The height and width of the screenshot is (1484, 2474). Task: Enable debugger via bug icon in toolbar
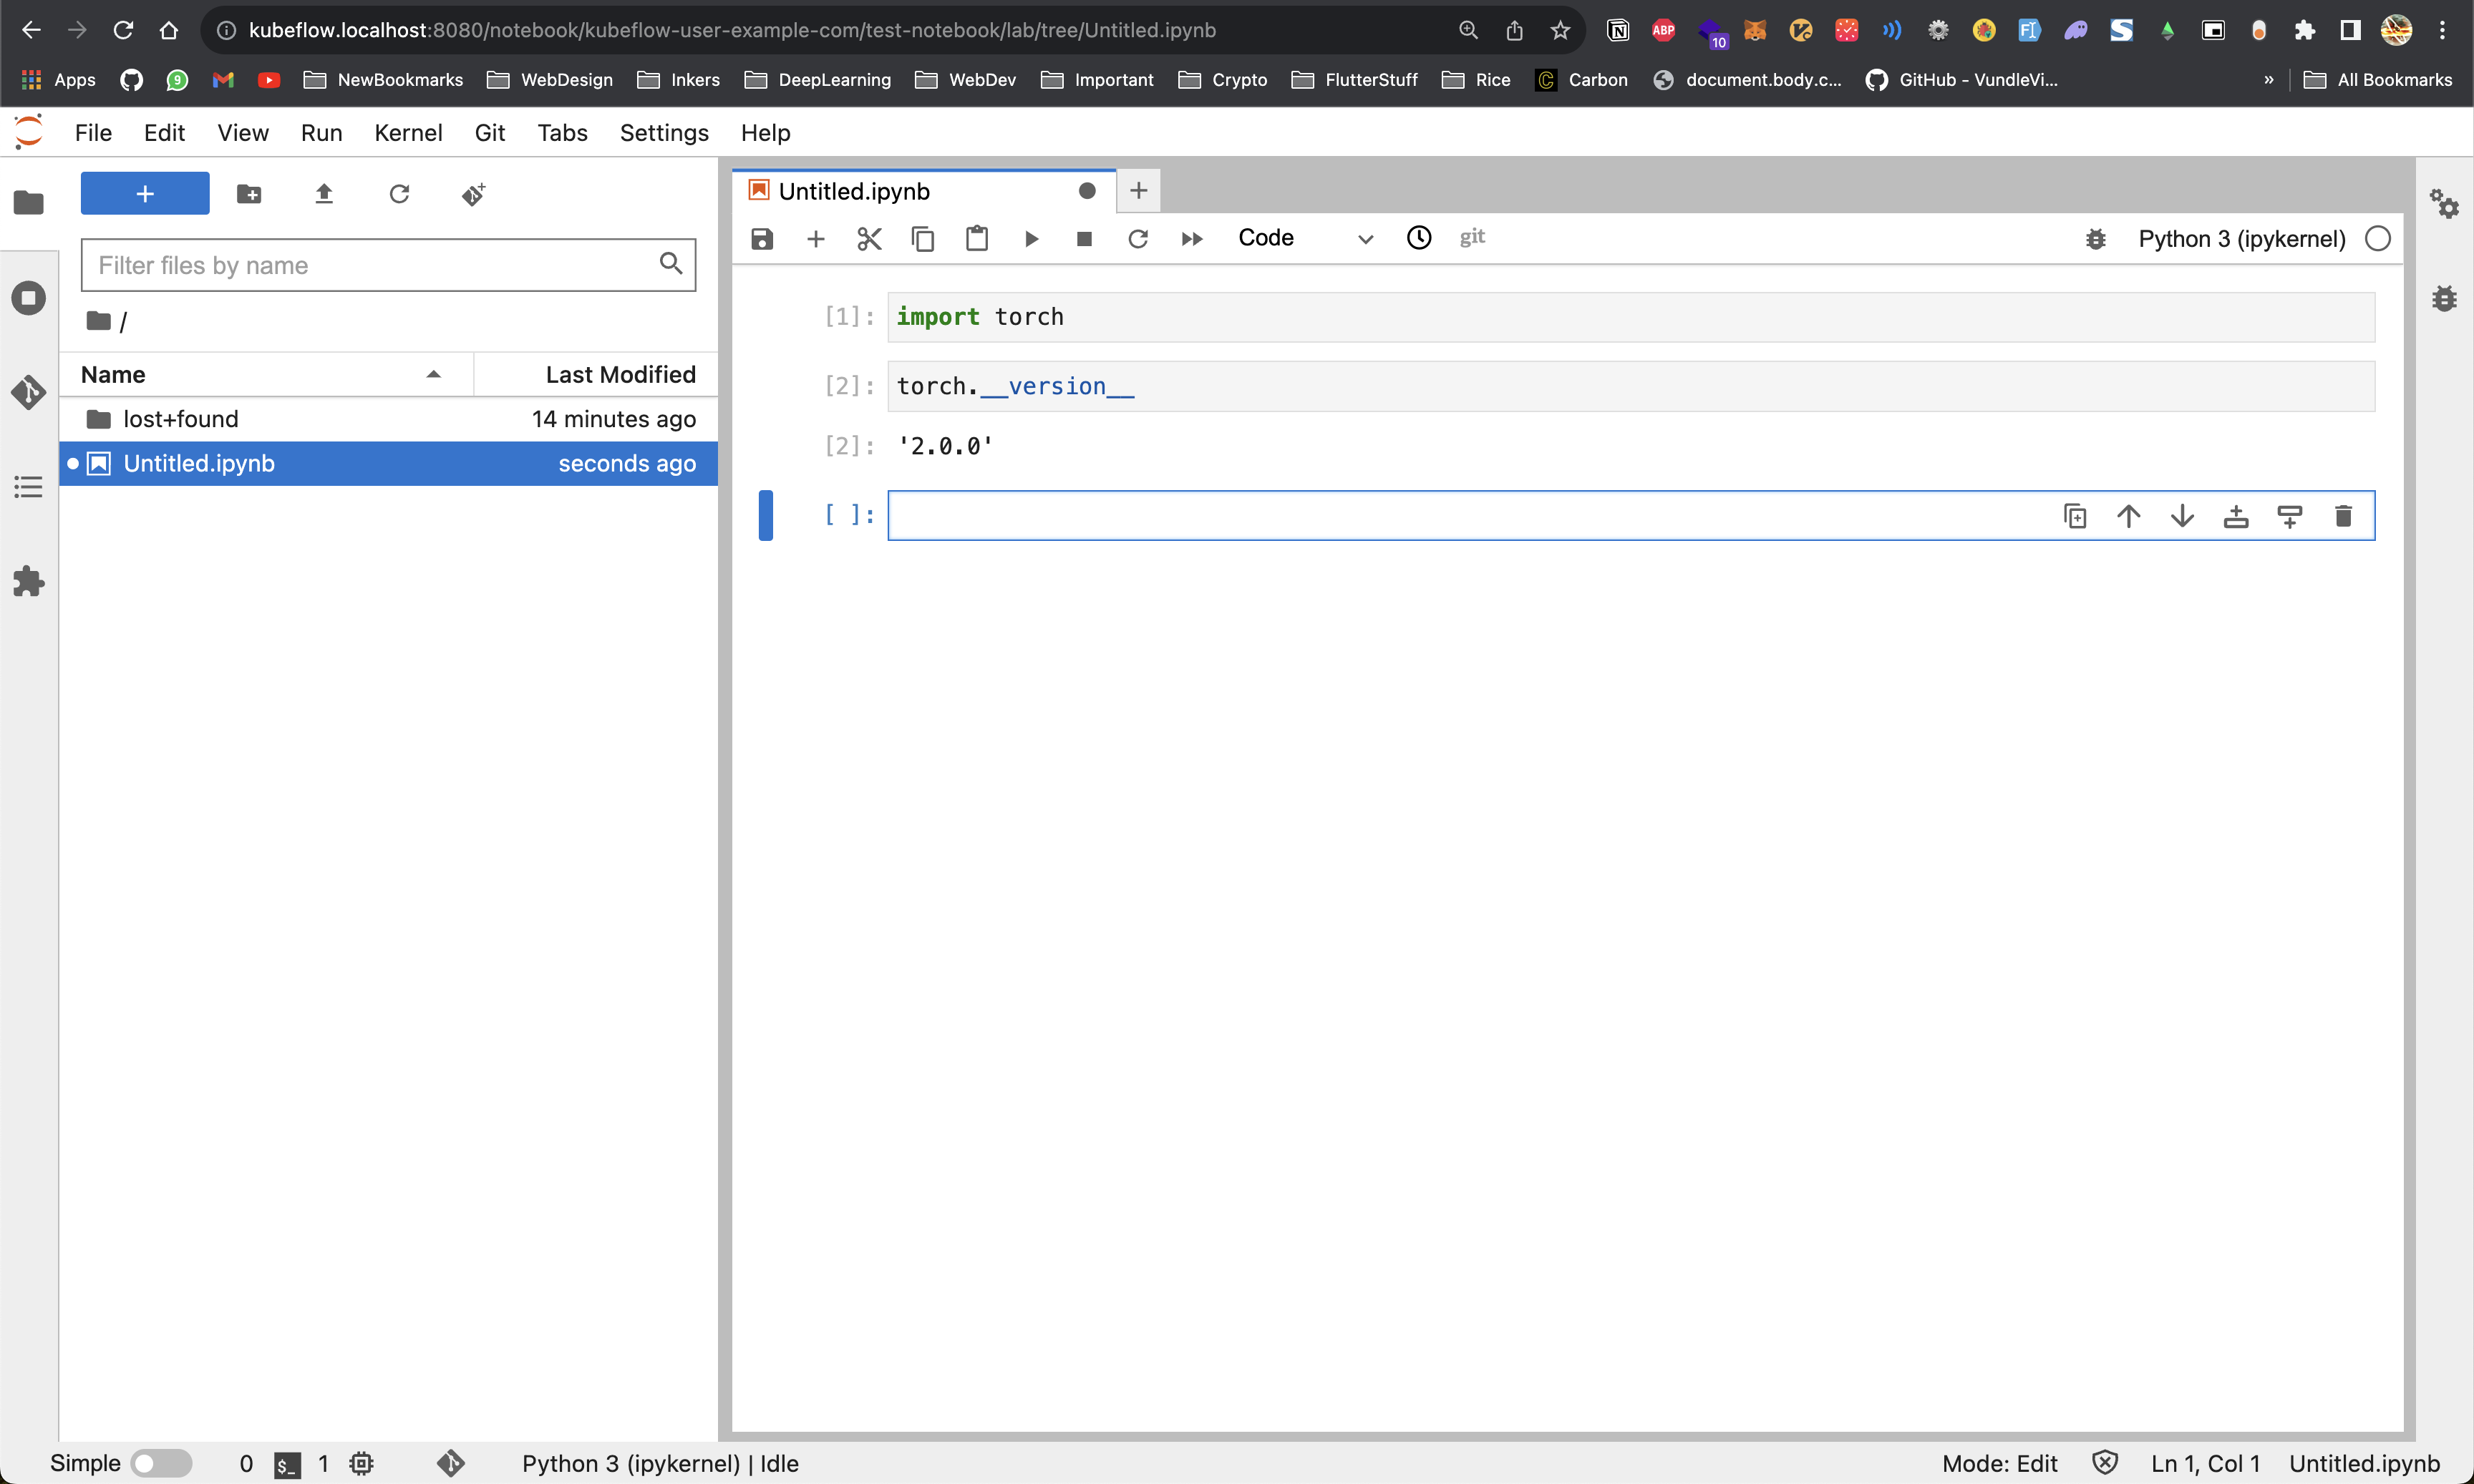(2096, 239)
